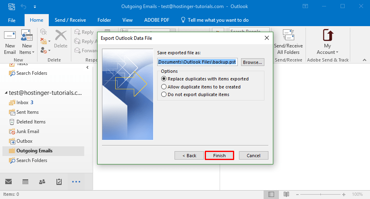Click the Junk block-sender icon
Screen dimensions: 370x199
click(x=44, y=50)
